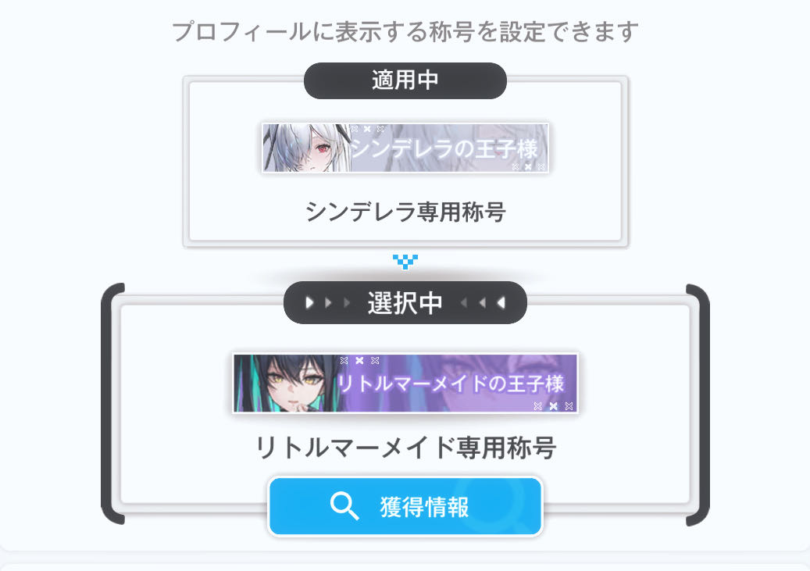Click the x marks atop the Cinderella banner
The image size is (810, 571).
(x=367, y=129)
